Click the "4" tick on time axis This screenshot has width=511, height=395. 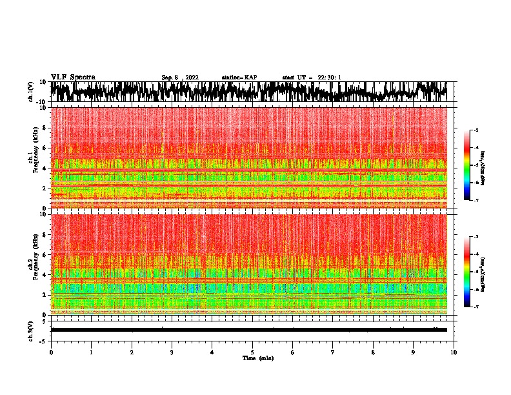click(x=212, y=352)
